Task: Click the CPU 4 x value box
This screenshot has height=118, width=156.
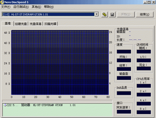Action: [x=144, y=104]
